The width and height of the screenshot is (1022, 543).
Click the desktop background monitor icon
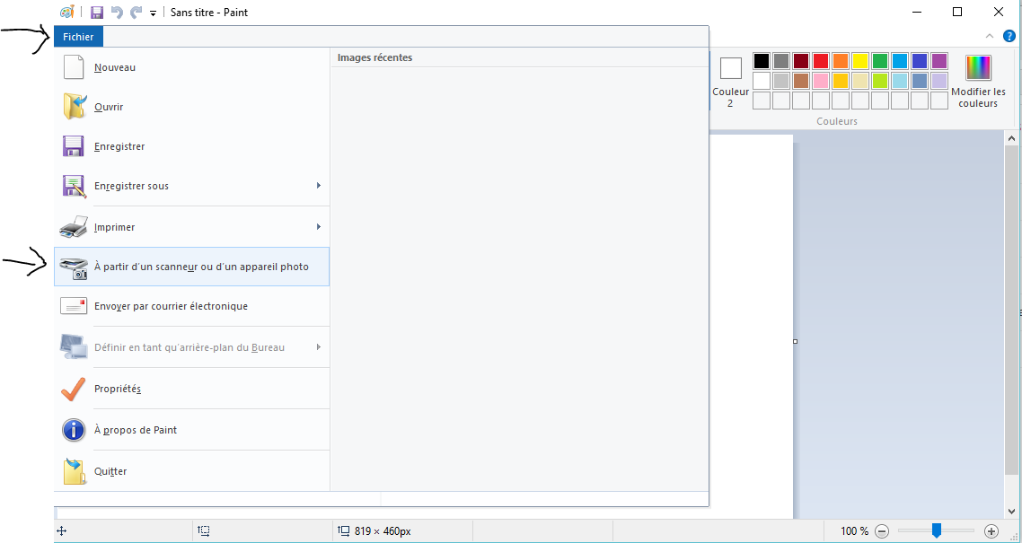pos(73,347)
